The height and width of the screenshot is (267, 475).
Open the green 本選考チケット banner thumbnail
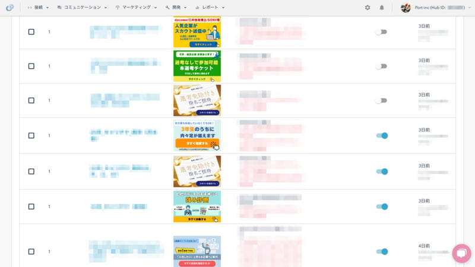[x=197, y=66]
